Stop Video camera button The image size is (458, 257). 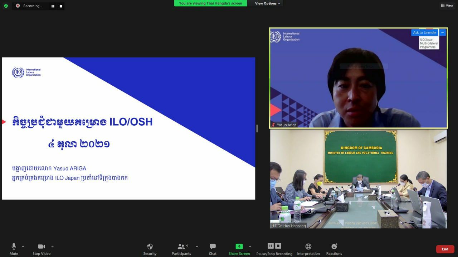point(42,249)
